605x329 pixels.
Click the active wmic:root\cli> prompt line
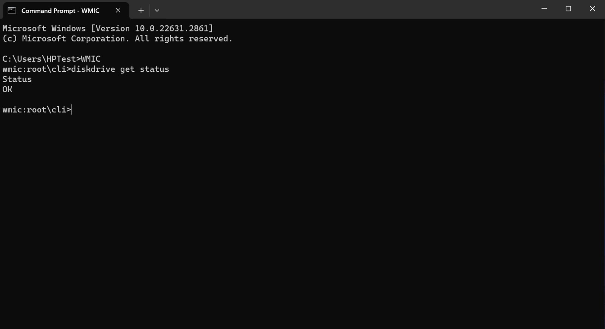[37, 110]
